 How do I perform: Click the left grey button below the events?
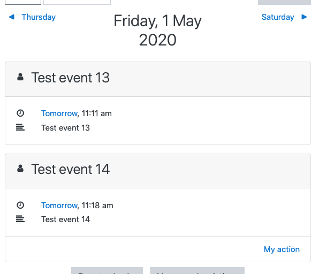tap(107, 271)
